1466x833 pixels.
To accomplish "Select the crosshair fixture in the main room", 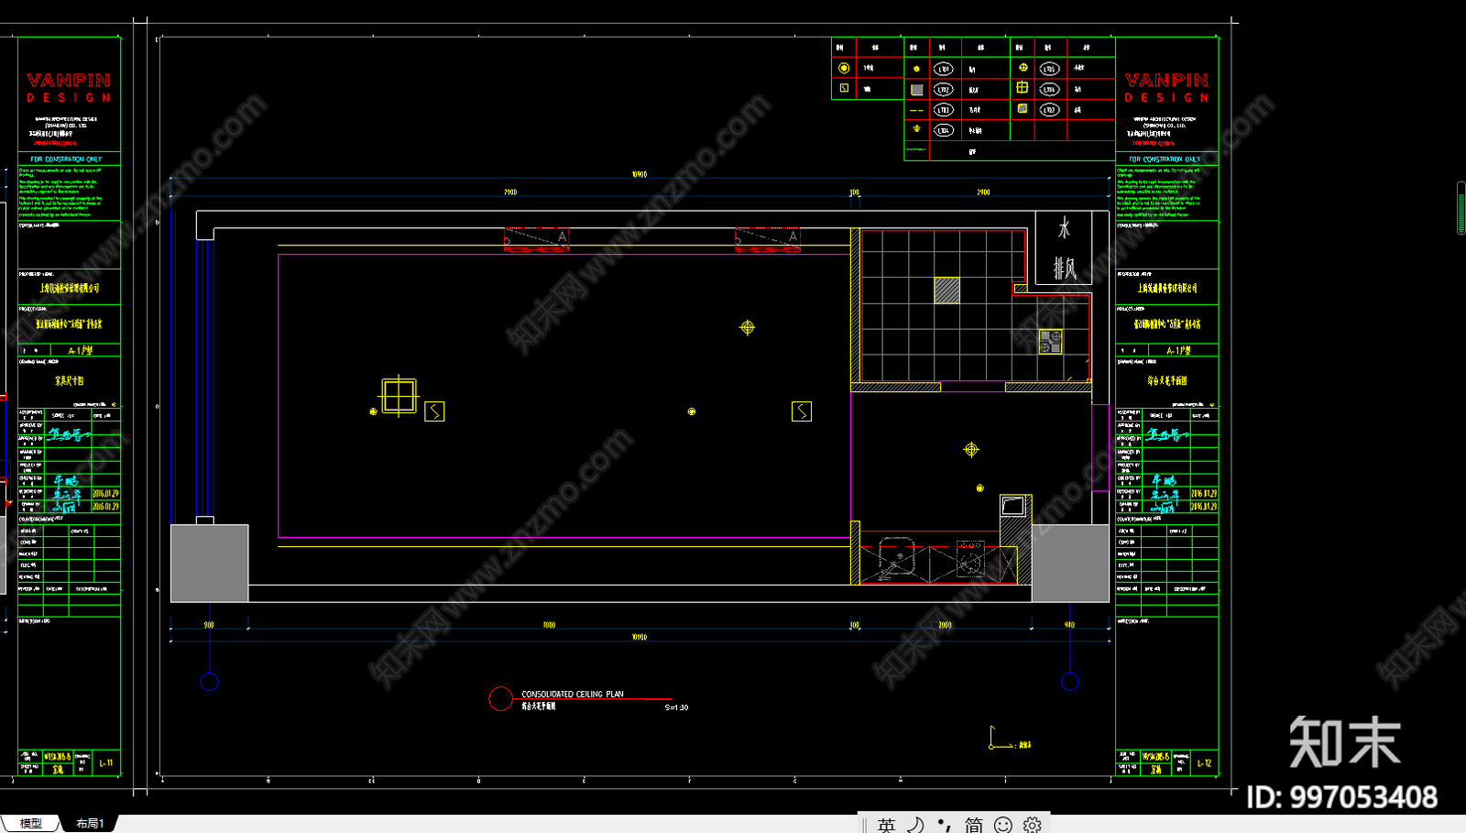I will pos(748,327).
